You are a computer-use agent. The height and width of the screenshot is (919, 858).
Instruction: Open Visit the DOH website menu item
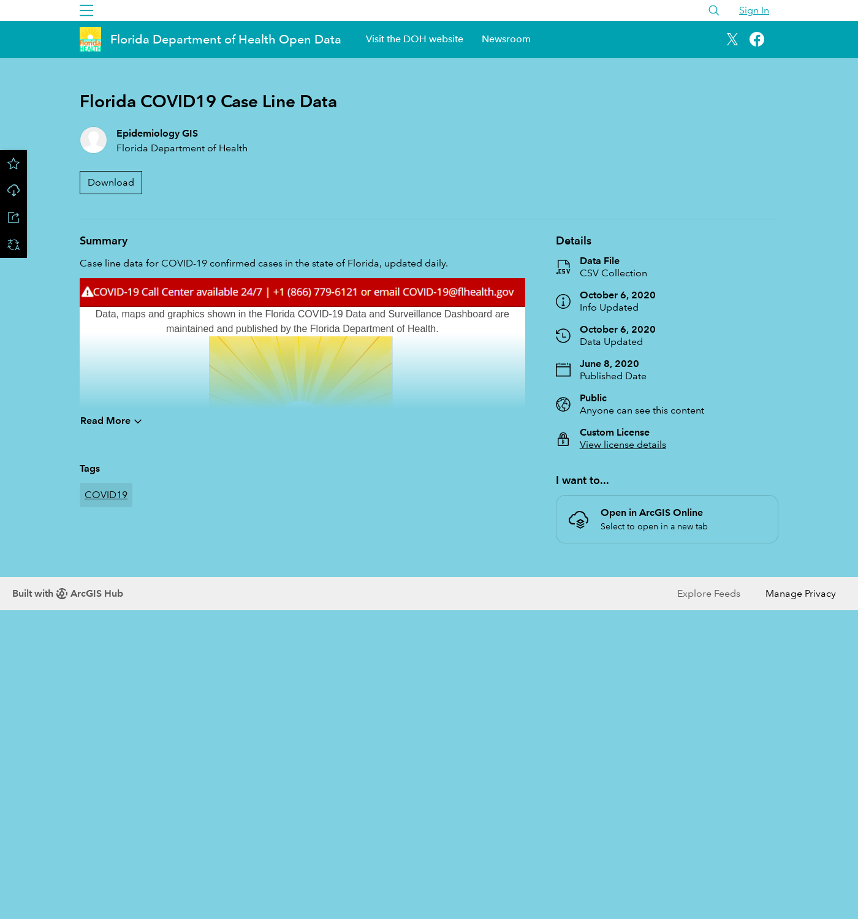click(414, 39)
